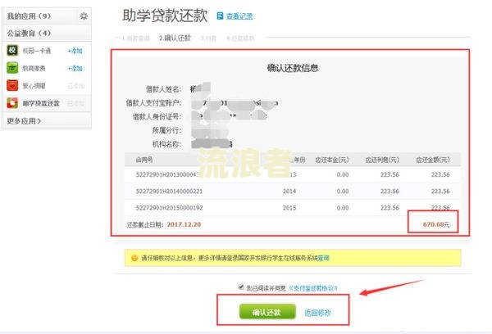Click the 机构名称 label
The image size is (492, 334).
click(x=167, y=144)
